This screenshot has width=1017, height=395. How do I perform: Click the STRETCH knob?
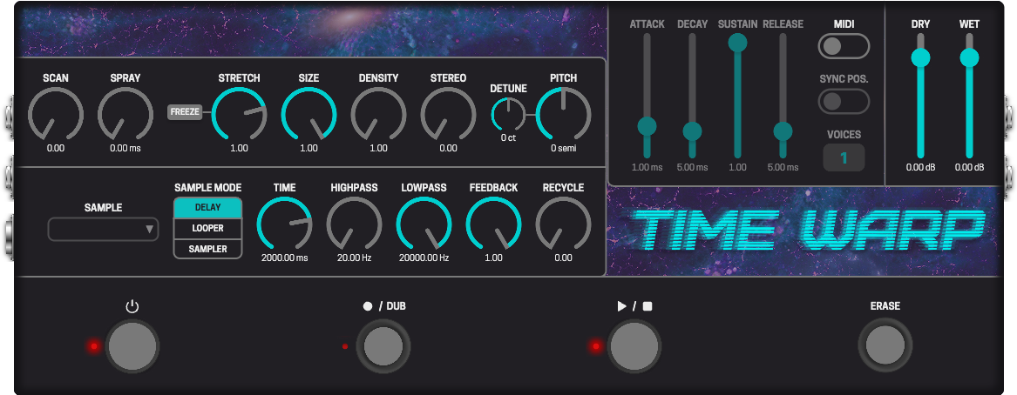coord(240,114)
